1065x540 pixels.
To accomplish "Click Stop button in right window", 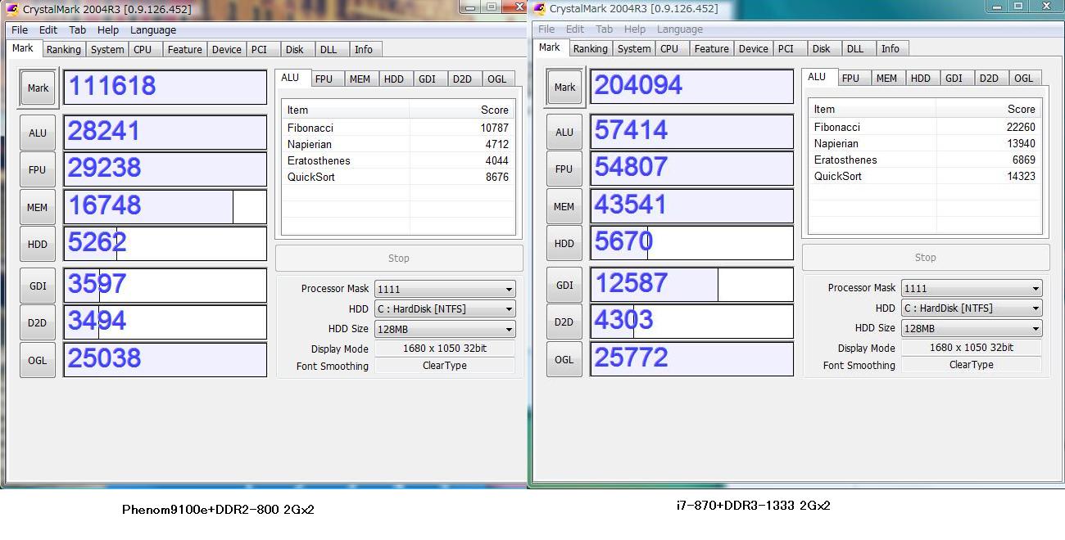I will click(926, 257).
